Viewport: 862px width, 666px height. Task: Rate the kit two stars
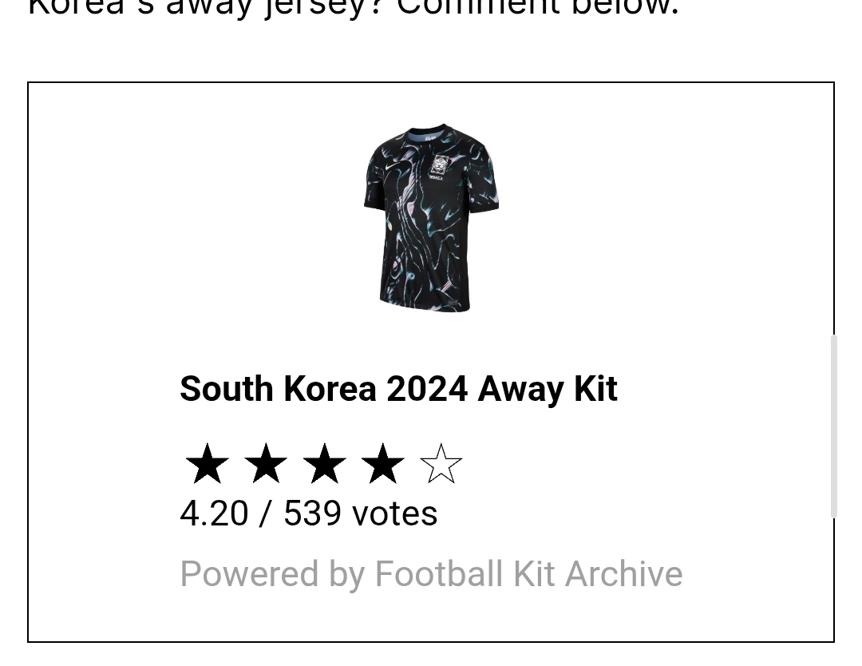point(266,464)
